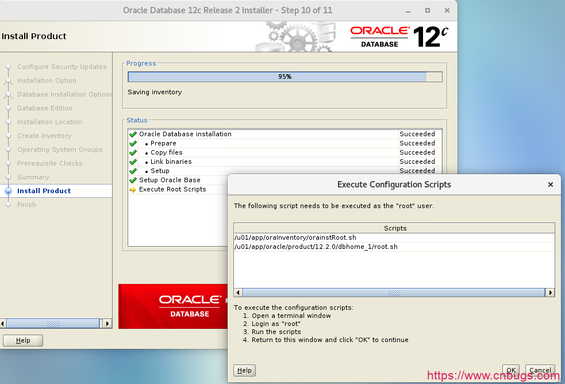Open Help in the Configuration Scripts dialog
The height and width of the screenshot is (384, 565).
244,370
